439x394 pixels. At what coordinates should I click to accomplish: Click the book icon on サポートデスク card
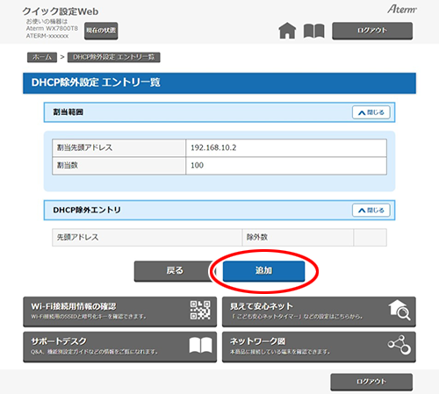[200, 345]
